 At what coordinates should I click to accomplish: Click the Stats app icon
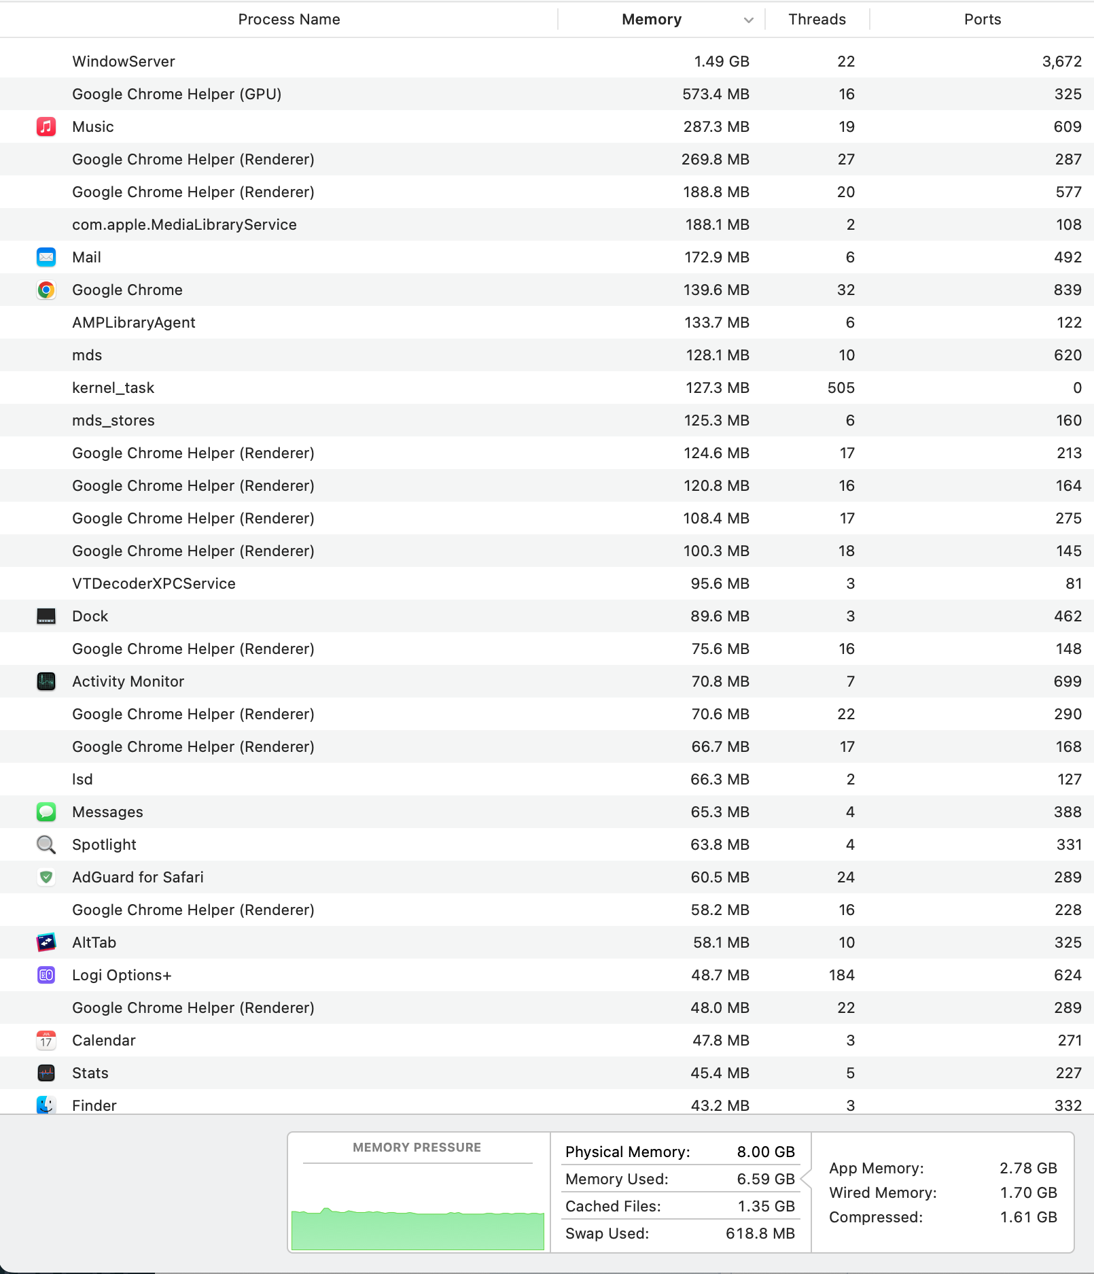pyautogui.click(x=46, y=1073)
